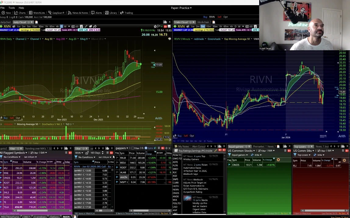Add column with plus in Top Losers table

(x=344, y=160)
